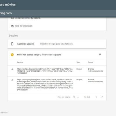The image size is (116, 116).
Task: Click the '1-2 de 2' pagination text
Action: (87, 97)
